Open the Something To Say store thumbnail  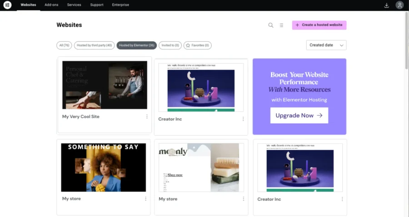point(104,167)
